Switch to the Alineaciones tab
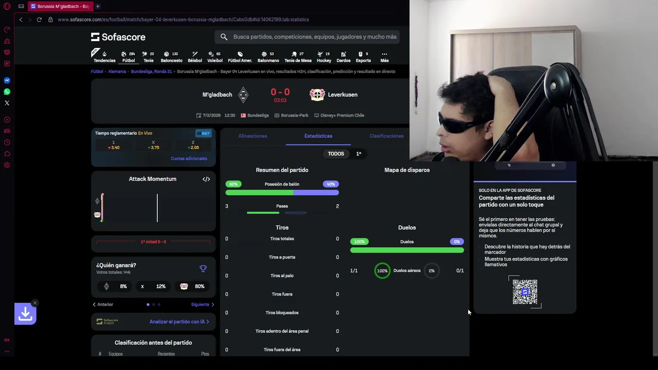 pos(252,136)
